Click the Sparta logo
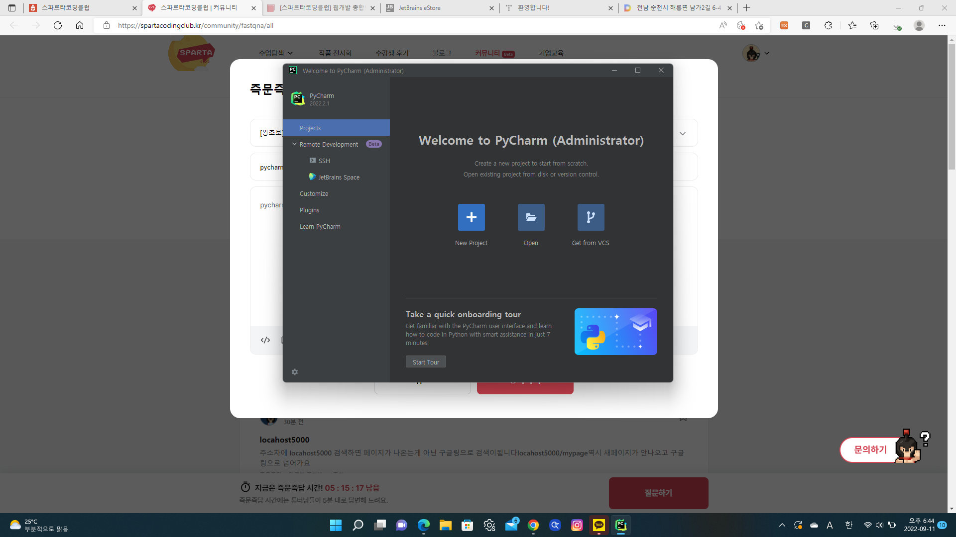This screenshot has height=537, width=956. (192, 53)
